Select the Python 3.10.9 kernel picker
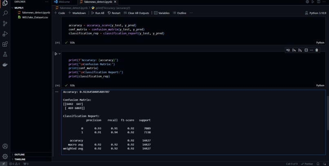The width and height of the screenshot is (329, 166). 316,13
